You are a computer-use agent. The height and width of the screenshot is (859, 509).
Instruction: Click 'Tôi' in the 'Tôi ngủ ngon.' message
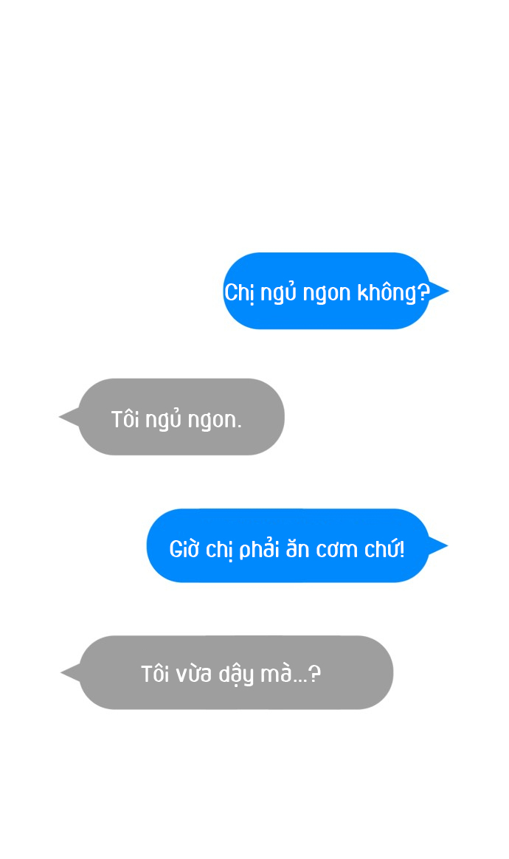tap(125, 420)
